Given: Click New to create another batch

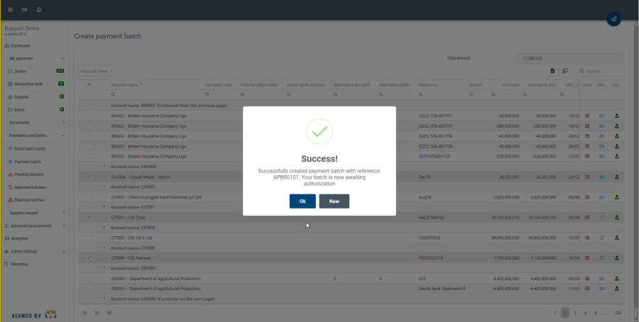Looking at the screenshot, I should (334, 201).
